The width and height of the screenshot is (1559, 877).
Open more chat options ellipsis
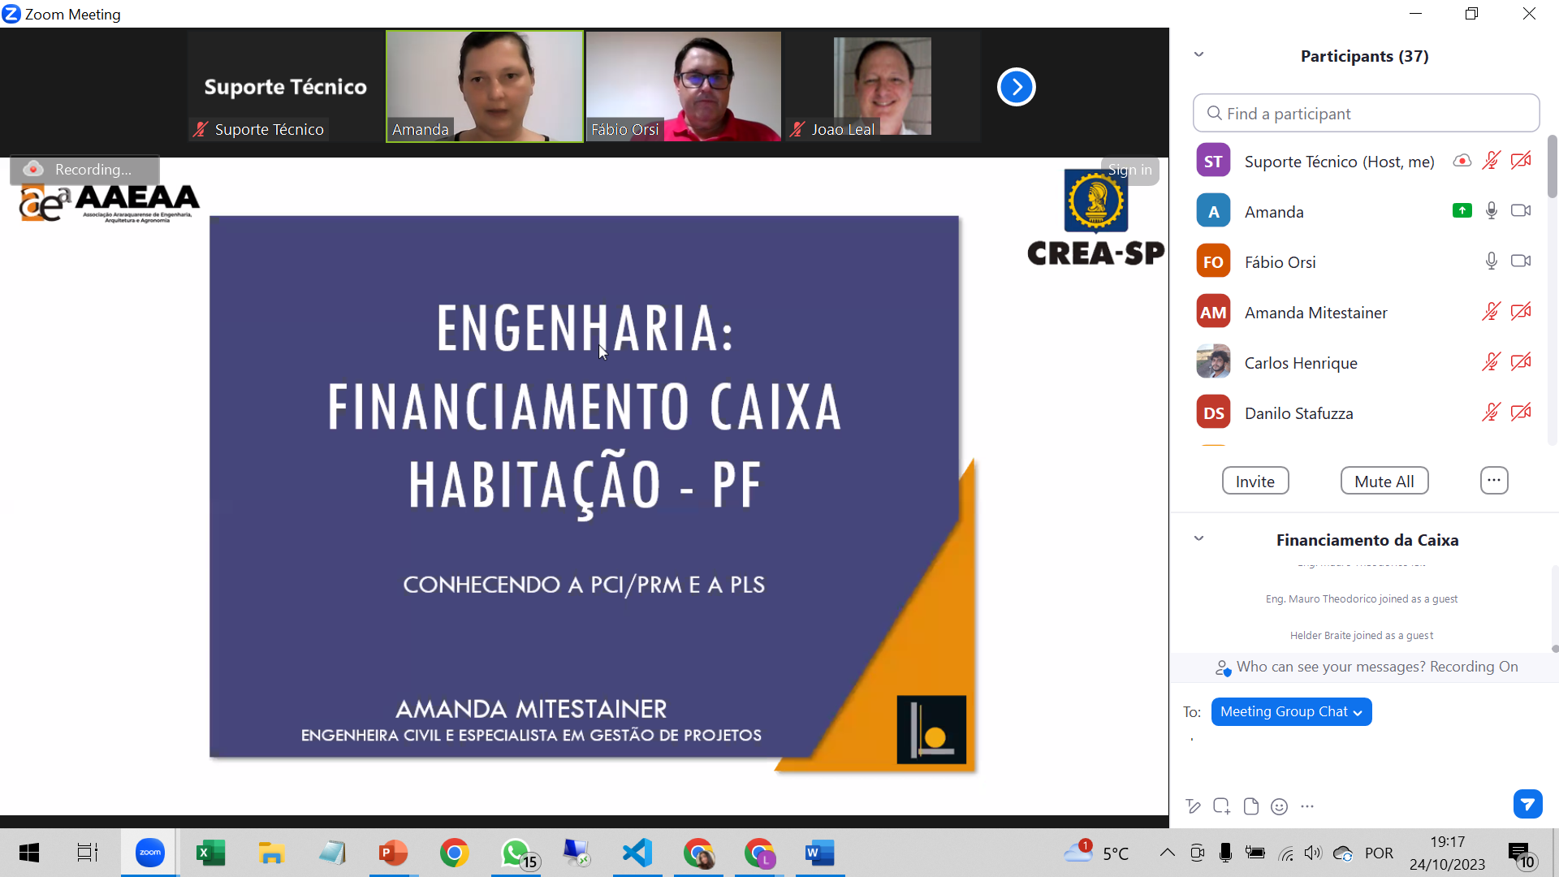coord(1306,806)
